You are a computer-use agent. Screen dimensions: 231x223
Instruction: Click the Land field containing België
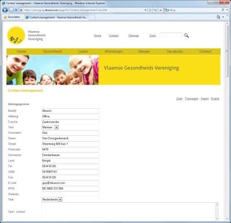[70, 161]
